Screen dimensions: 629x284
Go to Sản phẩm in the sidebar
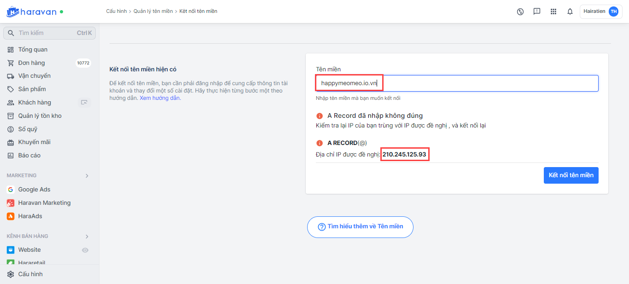point(32,89)
